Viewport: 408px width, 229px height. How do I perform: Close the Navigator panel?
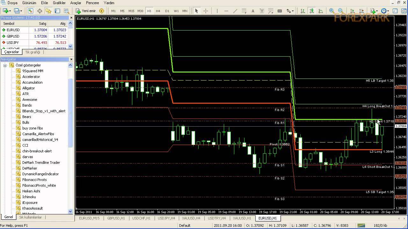(x=71, y=59)
